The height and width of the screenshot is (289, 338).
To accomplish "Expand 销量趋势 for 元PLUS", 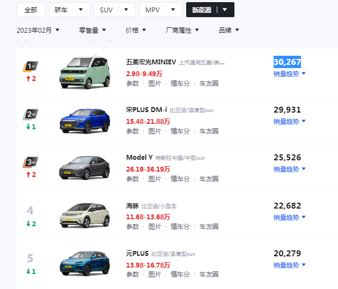I will pos(290,265).
